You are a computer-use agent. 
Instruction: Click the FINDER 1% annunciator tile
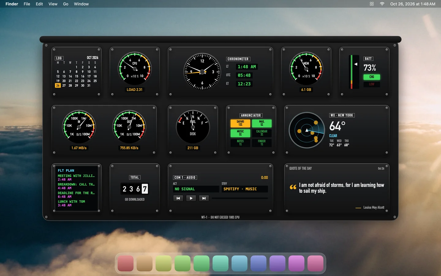pyautogui.click(x=262, y=143)
